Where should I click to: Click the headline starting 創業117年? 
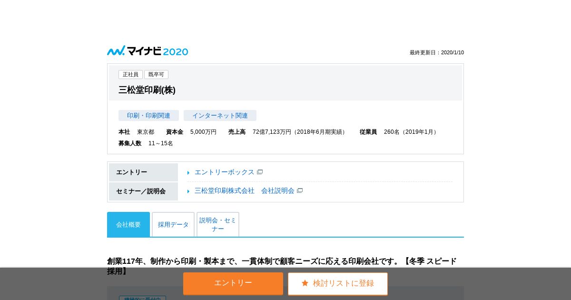coord(282,266)
